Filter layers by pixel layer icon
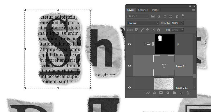The image size is (211, 112). tap(153, 16)
